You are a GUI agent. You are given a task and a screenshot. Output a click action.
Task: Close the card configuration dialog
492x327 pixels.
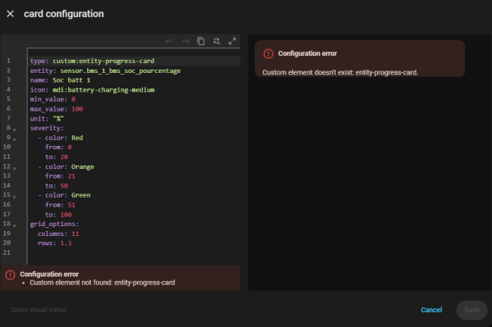pos(10,14)
